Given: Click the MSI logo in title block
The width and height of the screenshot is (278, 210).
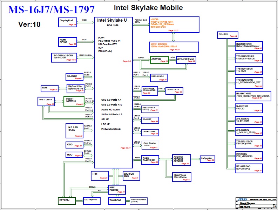Looking at the screenshot, I should pyautogui.click(x=243, y=200).
